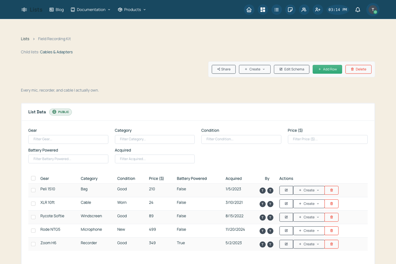
Task: Click the Filter Price ($) field
Action: [328, 139]
